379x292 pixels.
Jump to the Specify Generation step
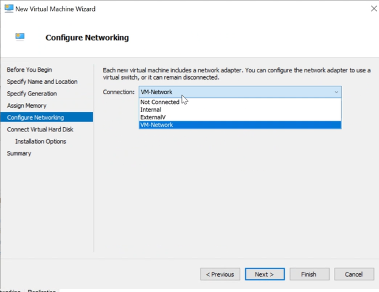click(x=32, y=94)
